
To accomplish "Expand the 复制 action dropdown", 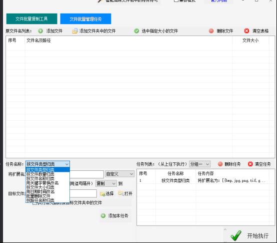I will 106,183.
